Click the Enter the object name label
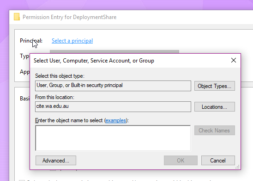Screen dimensions: 253x181 [82, 120]
